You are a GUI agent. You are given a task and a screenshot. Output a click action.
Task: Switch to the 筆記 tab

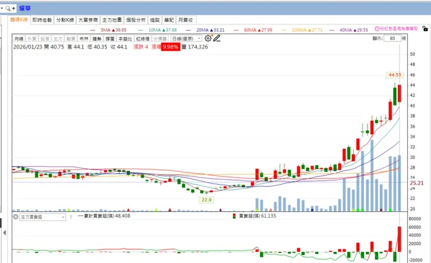point(169,20)
